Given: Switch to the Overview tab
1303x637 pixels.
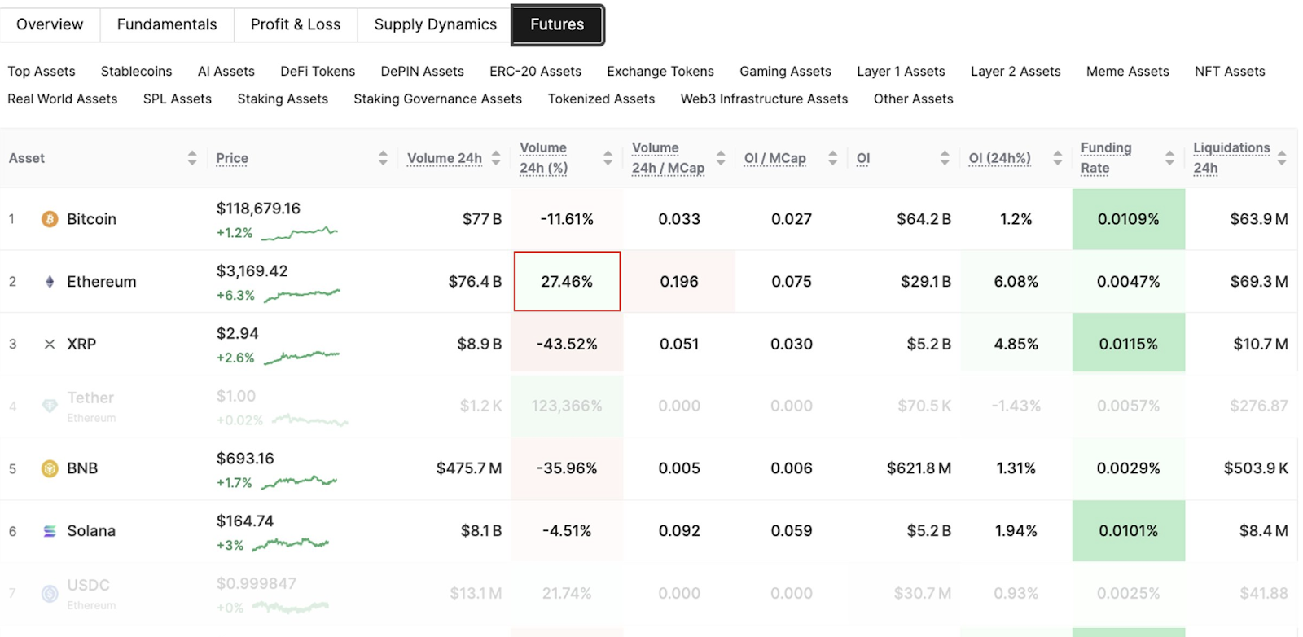Looking at the screenshot, I should pyautogui.click(x=50, y=24).
